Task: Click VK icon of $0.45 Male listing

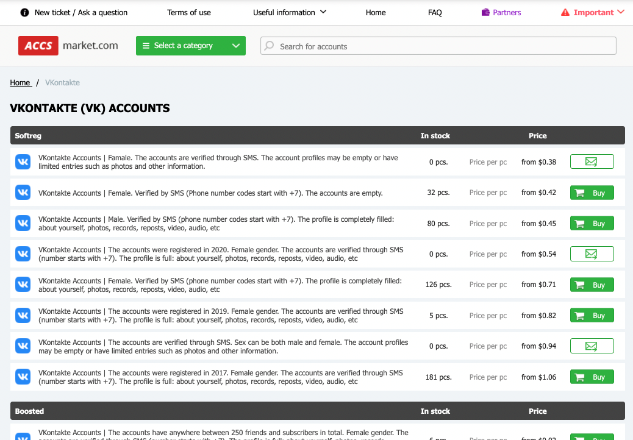Action: (23, 223)
